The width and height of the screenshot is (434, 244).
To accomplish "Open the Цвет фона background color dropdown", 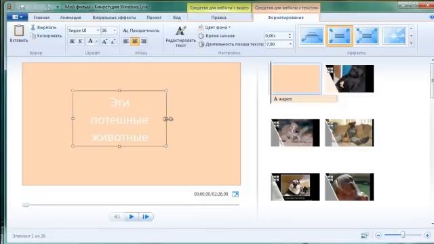I will [x=215, y=27].
